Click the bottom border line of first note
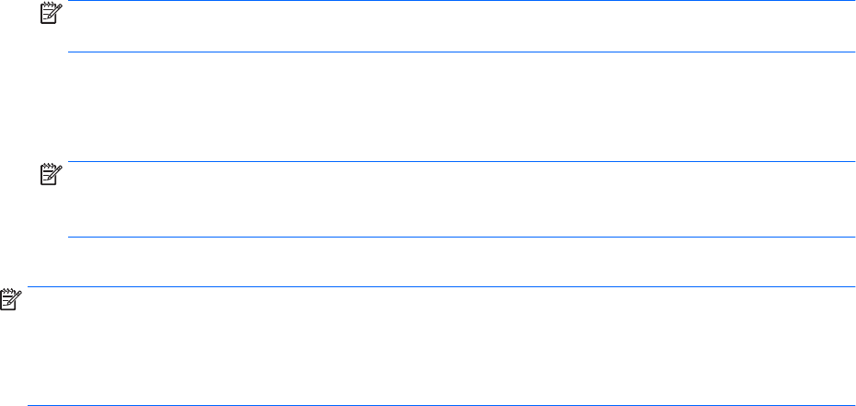 click(460, 52)
